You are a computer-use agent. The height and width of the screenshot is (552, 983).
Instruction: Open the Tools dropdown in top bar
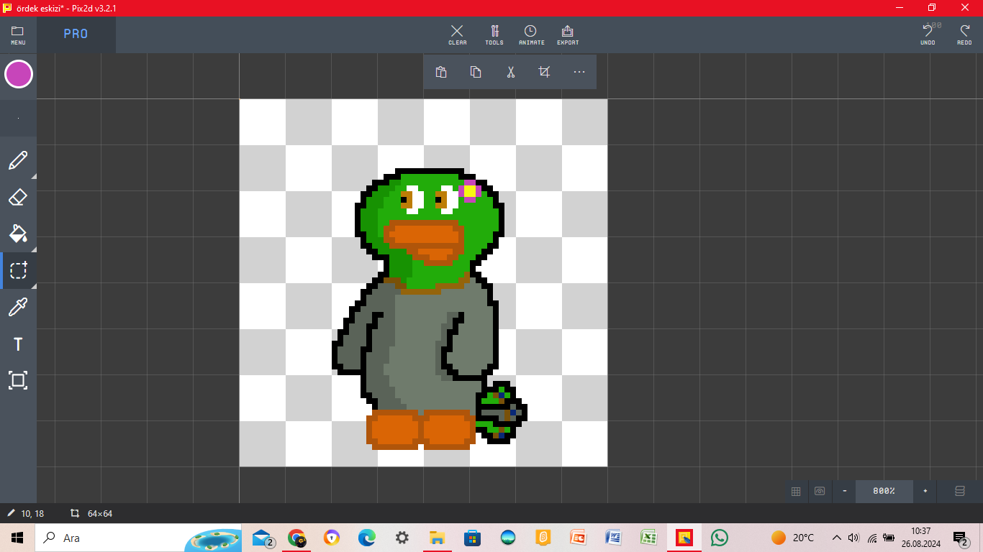pyautogui.click(x=494, y=34)
